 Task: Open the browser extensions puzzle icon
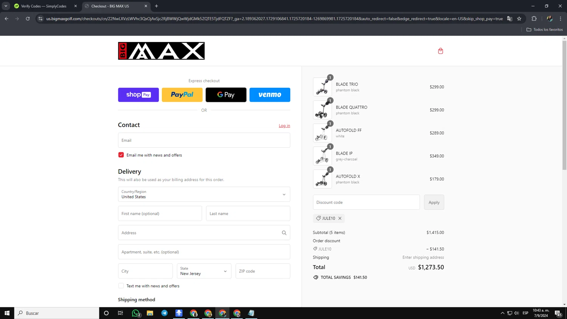534,19
